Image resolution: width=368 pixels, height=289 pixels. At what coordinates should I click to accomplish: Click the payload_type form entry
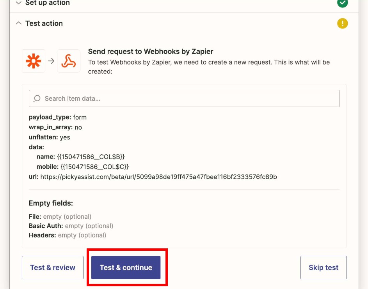57,117
